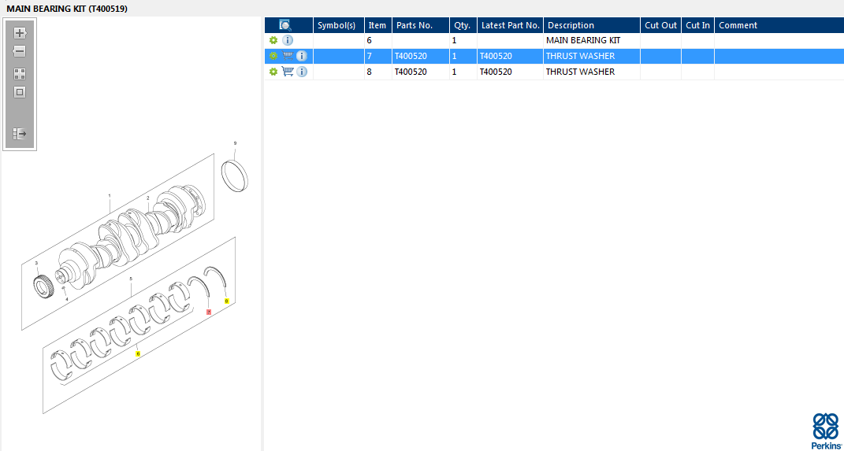Click callout 9 above the ring seal
The image size is (844, 451).
(235, 143)
